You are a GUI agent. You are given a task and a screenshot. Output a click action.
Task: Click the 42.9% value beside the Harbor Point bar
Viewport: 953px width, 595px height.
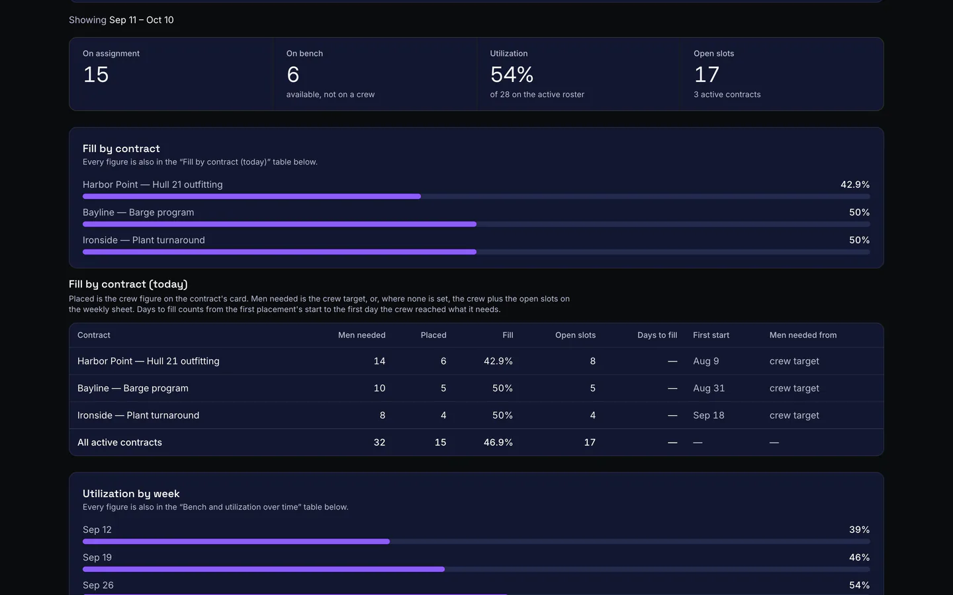point(855,184)
